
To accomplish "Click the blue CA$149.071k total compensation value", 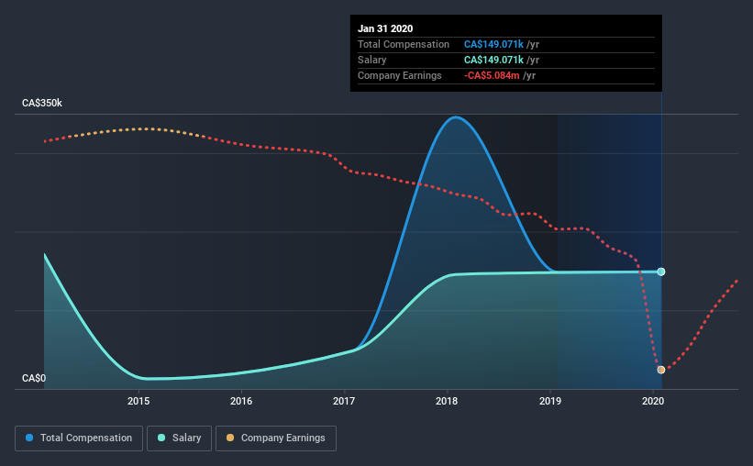I will (493, 44).
